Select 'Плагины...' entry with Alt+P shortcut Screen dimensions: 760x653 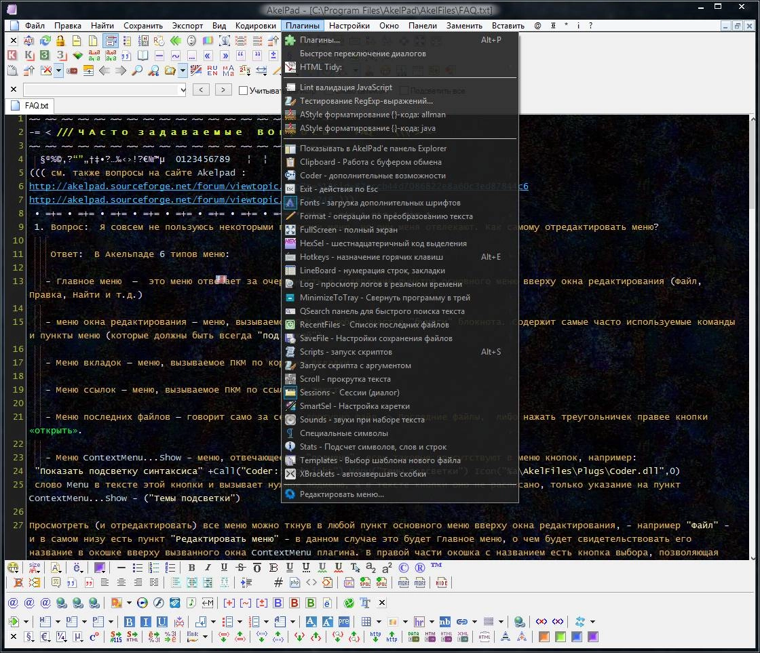[x=400, y=40]
